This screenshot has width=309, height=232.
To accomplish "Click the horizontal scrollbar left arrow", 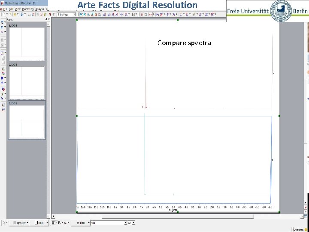I will pos(53,217).
